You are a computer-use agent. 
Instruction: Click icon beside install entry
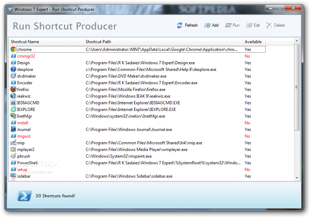[13, 123]
